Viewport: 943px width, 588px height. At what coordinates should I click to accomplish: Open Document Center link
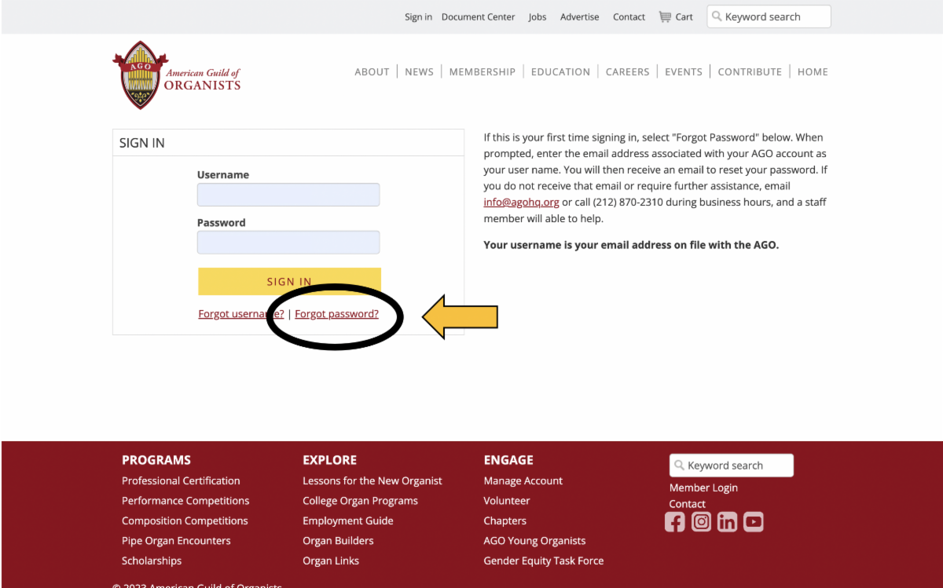pyautogui.click(x=479, y=17)
